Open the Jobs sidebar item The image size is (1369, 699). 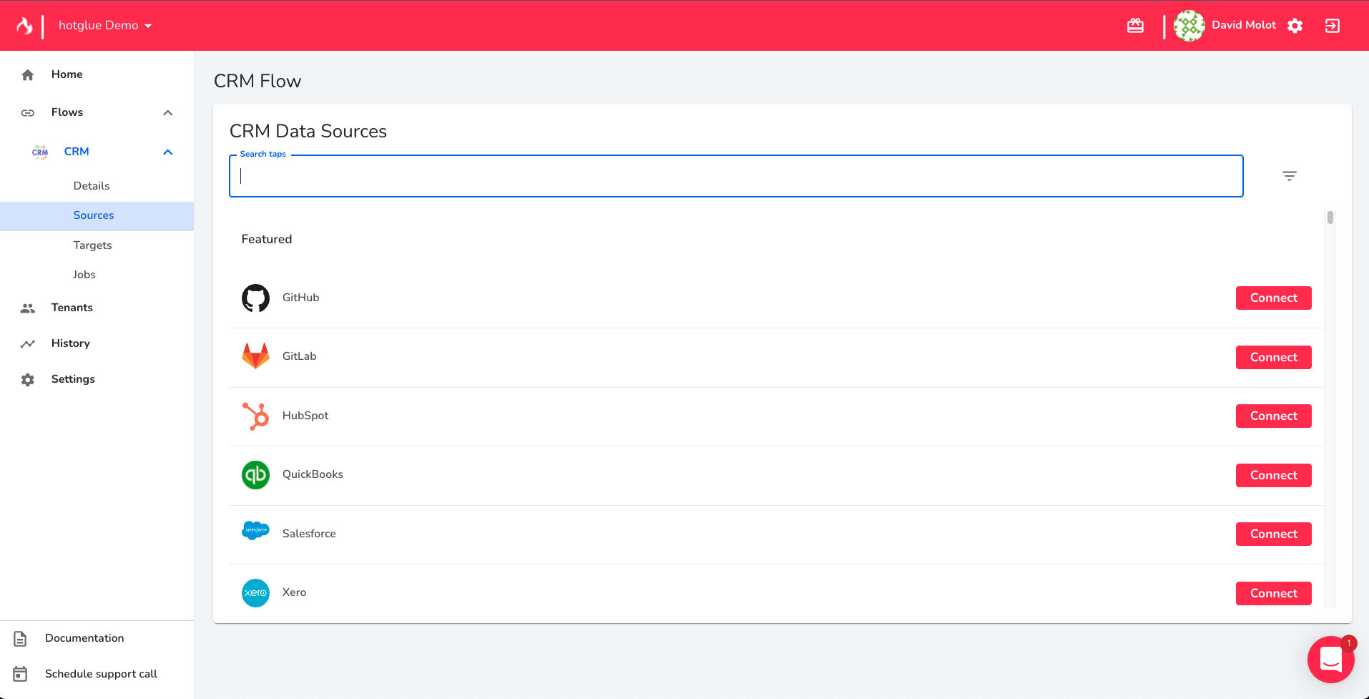[84, 275]
